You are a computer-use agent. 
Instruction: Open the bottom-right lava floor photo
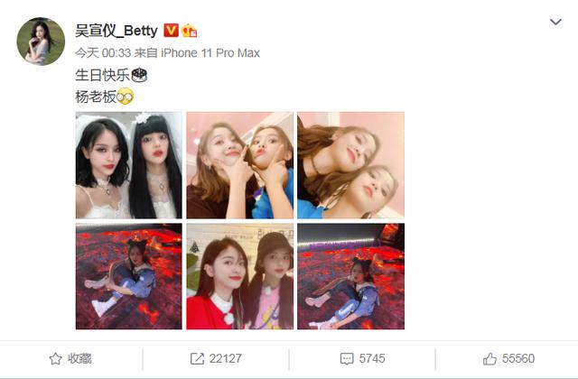(351, 276)
